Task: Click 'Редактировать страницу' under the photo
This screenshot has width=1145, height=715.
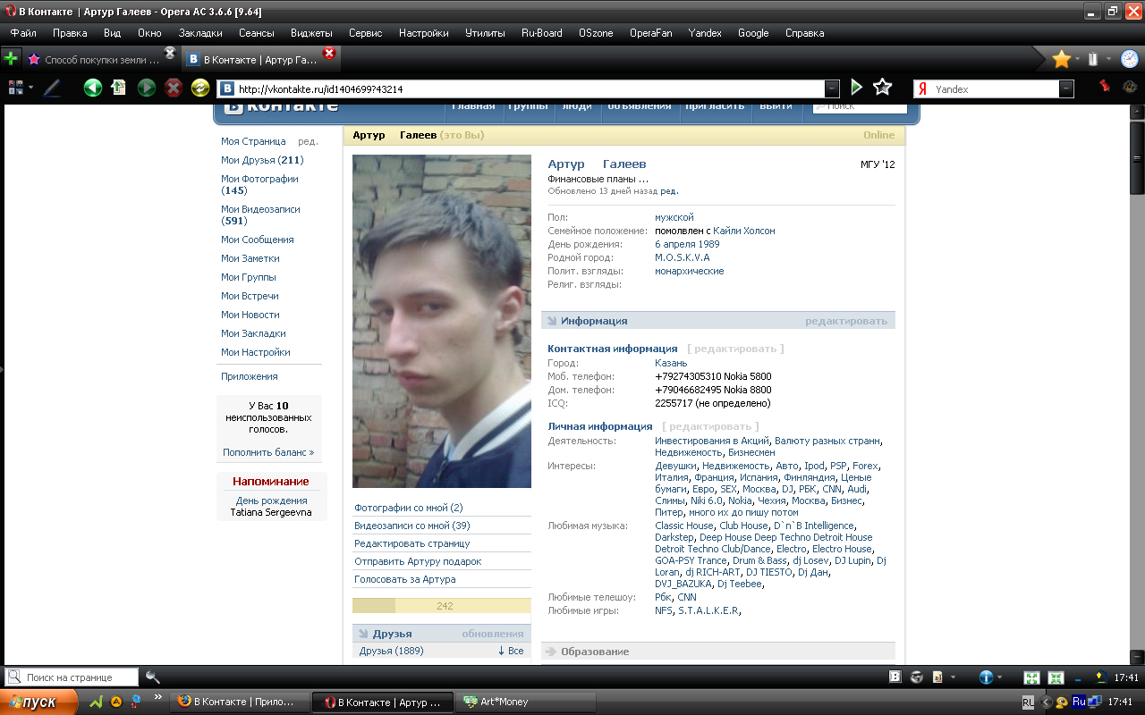Action: point(412,543)
